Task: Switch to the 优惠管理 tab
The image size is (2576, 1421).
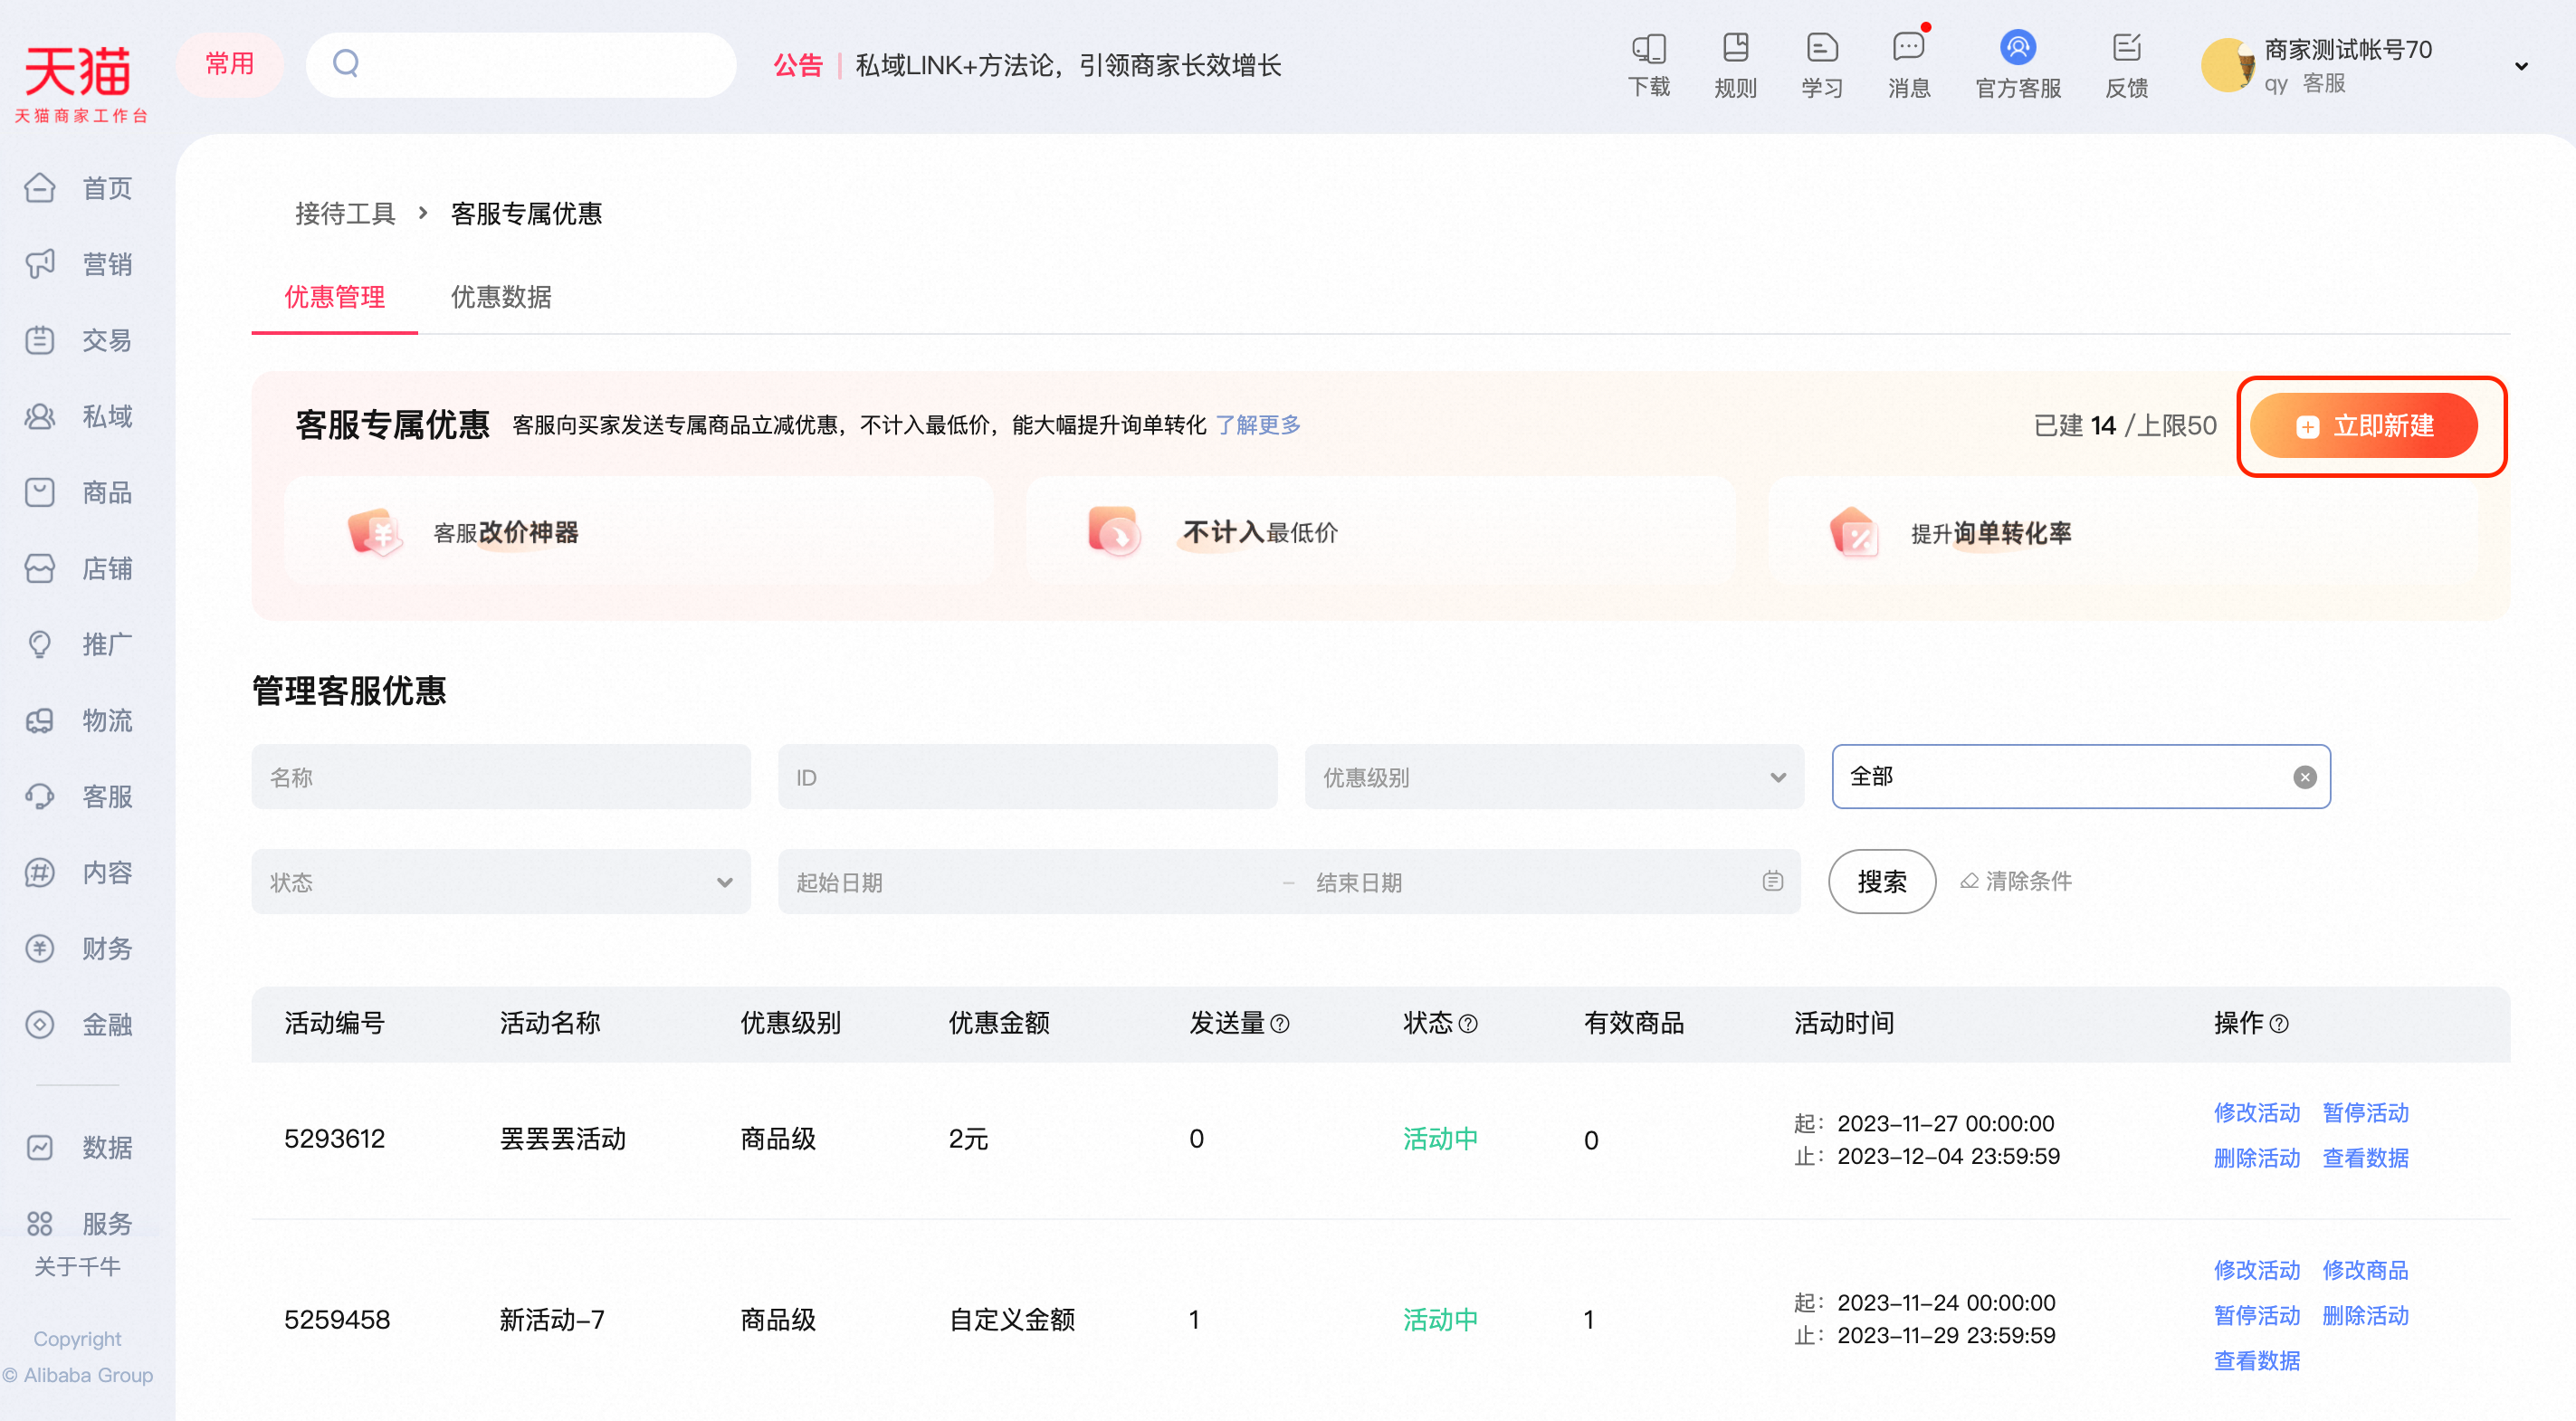Action: tap(334, 297)
